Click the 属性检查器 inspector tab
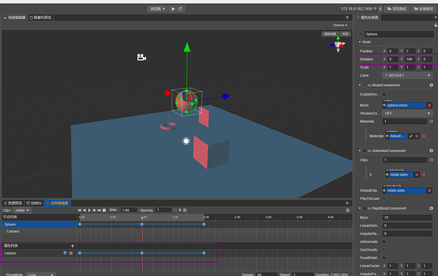Viewport: 438px width, 276px height. [368, 18]
